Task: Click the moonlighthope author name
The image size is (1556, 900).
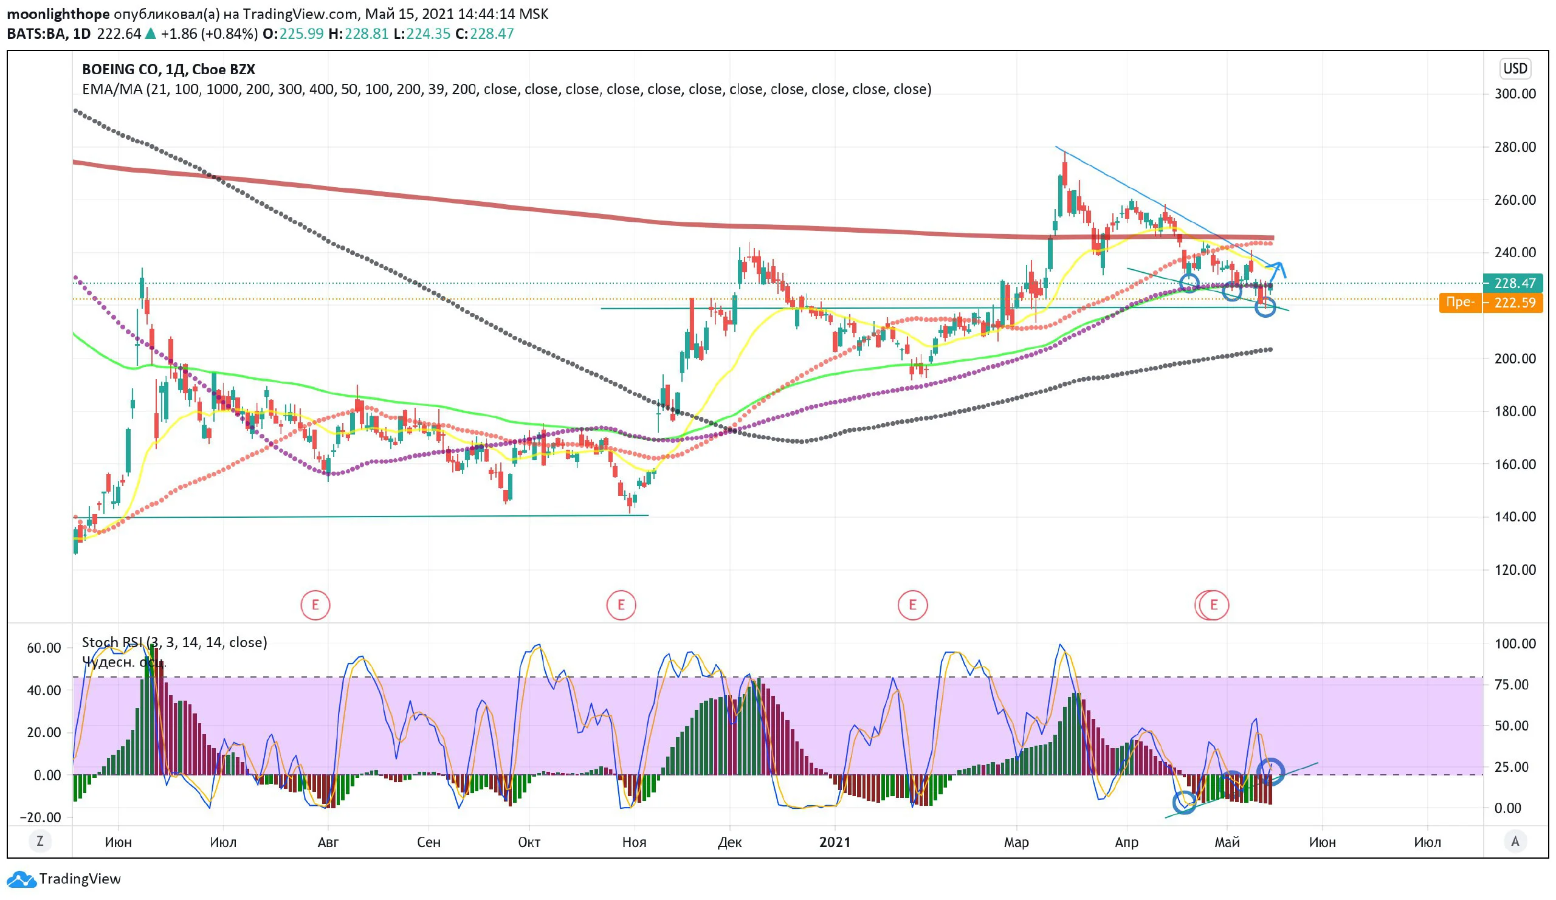Action: pos(58,13)
